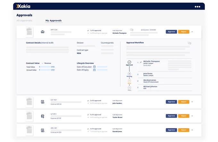Reject the LJT-4912 request

(184, 116)
